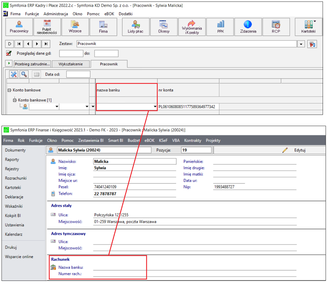Click the account number PL06106080851177589364977342
This screenshot has height=284, width=328.
(x=187, y=107)
